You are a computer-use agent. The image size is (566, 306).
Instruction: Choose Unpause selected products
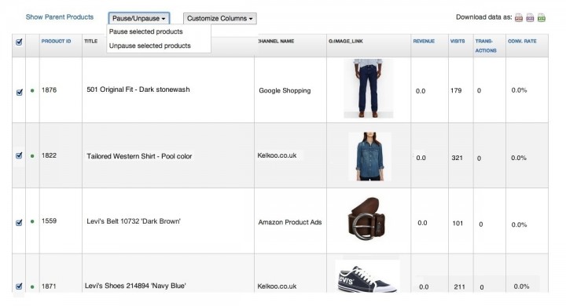coord(150,46)
